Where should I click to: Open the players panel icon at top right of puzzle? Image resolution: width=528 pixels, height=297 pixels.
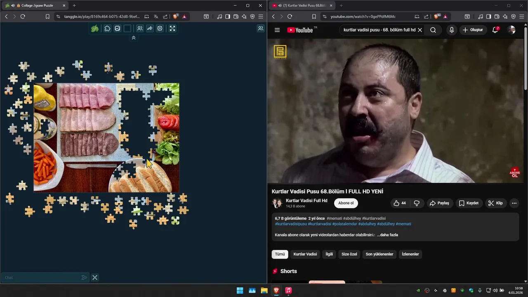261,28
